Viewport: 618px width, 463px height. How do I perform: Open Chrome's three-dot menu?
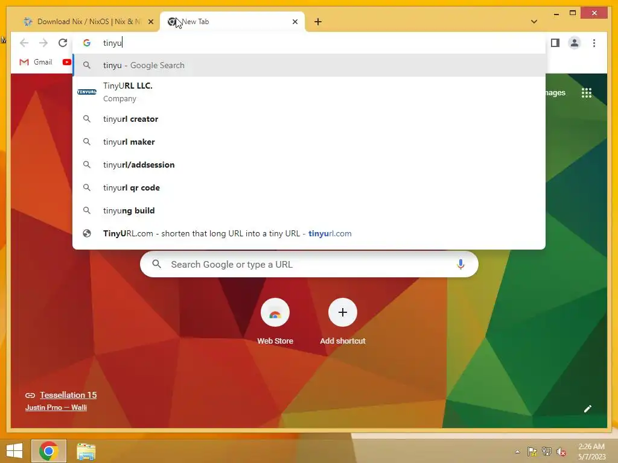[594, 43]
